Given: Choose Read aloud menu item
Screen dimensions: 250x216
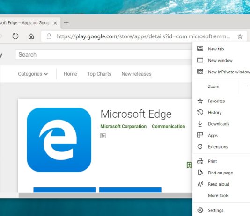Looking at the screenshot, I should click(x=221, y=184).
